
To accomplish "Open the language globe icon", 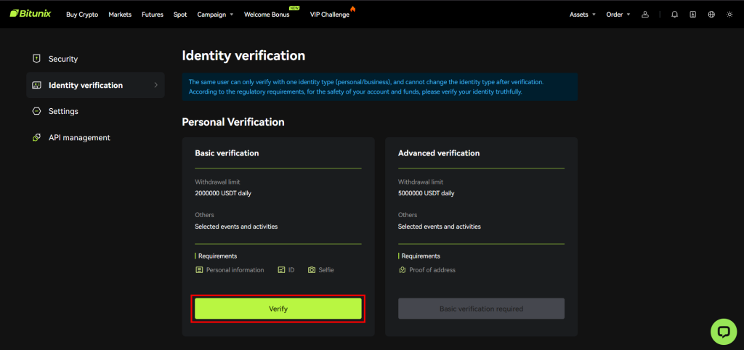I will coord(711,15).
